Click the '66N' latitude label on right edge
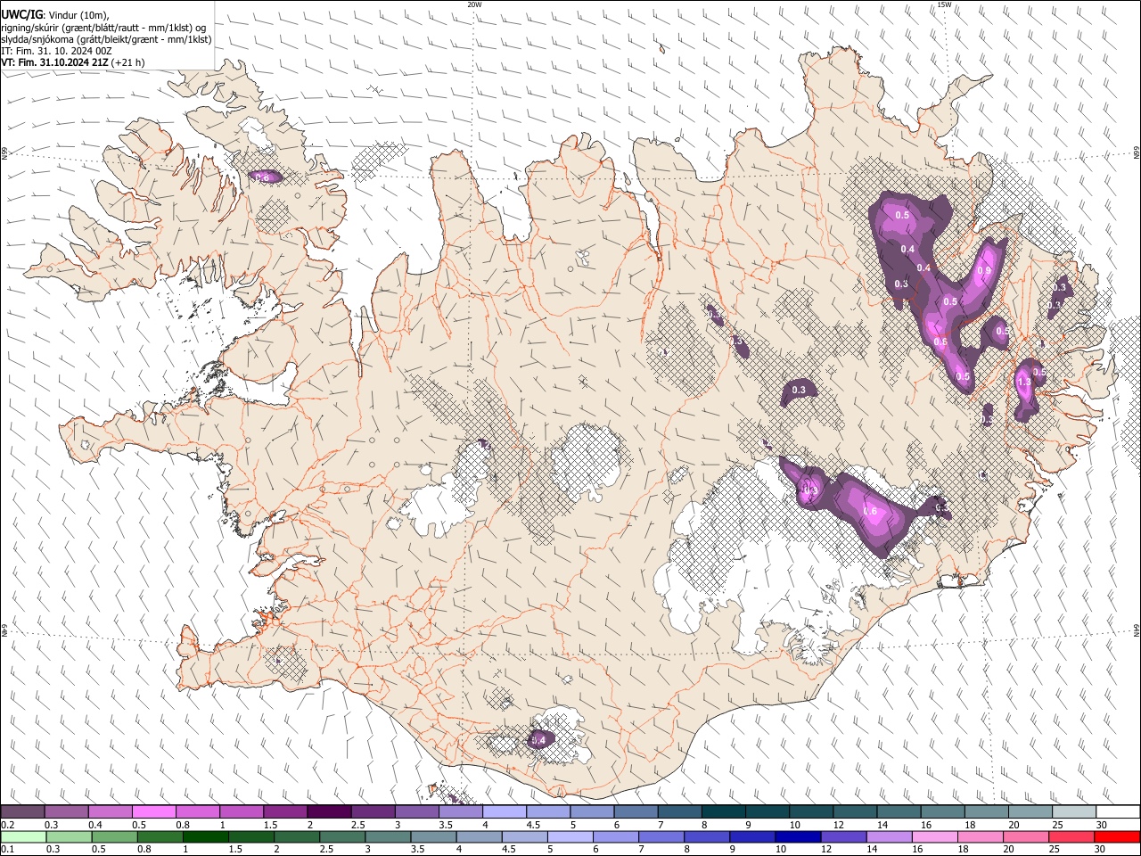 (x=1137, y=152)
